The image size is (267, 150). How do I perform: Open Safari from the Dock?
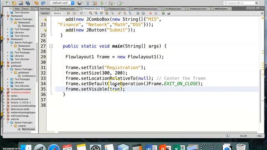54,147
